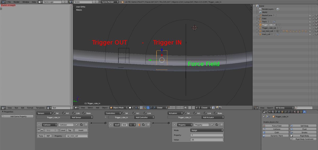Open the Global orientation dropdown
The image size is (318, 150).
(162, 108)
